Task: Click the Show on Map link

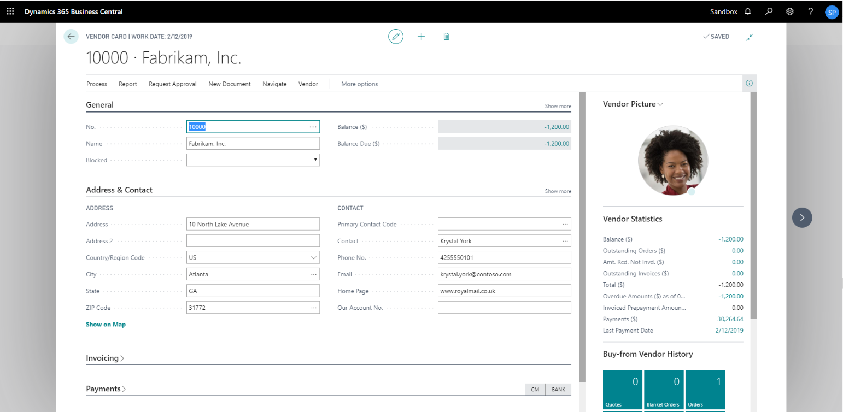Action: [x=106, y=325]
